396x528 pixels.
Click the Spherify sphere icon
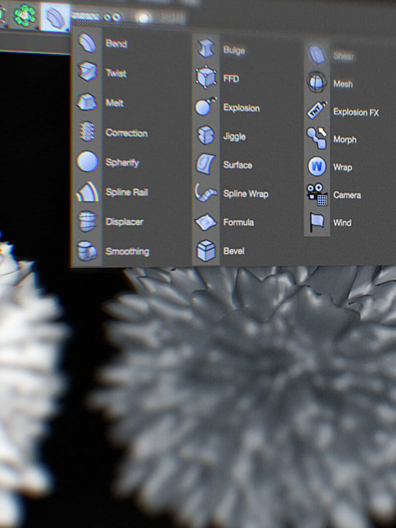[x=87, y=161]
